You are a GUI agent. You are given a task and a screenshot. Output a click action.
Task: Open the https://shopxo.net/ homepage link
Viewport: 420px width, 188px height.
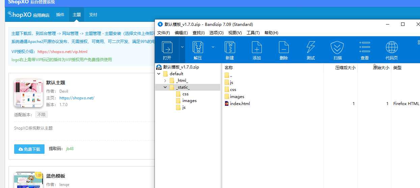[x=77, y=98]
